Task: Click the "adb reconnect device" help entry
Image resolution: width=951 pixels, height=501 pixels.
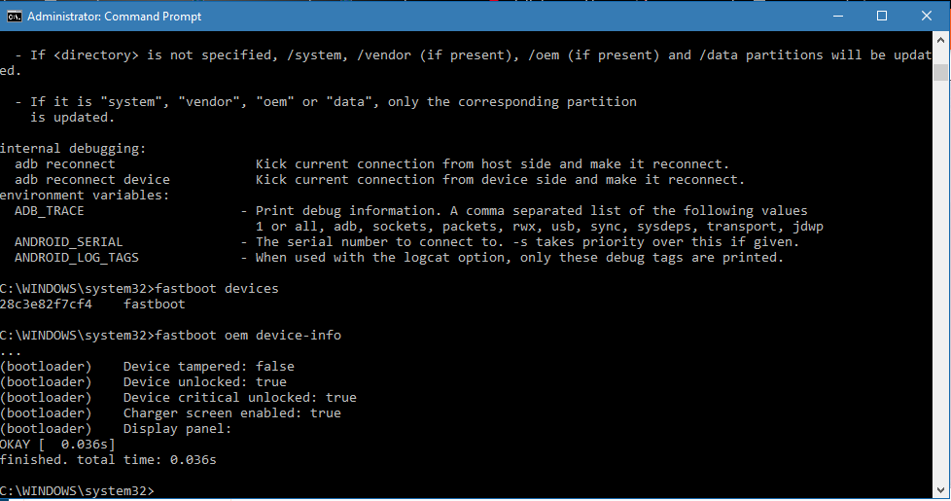Action: [x=92, y=180]
